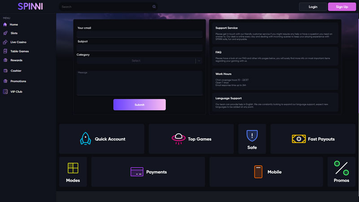Open the Category Select dropdown
Viewport: 359px width, 202px height.
pyautogui.click(x=140, y=61)
